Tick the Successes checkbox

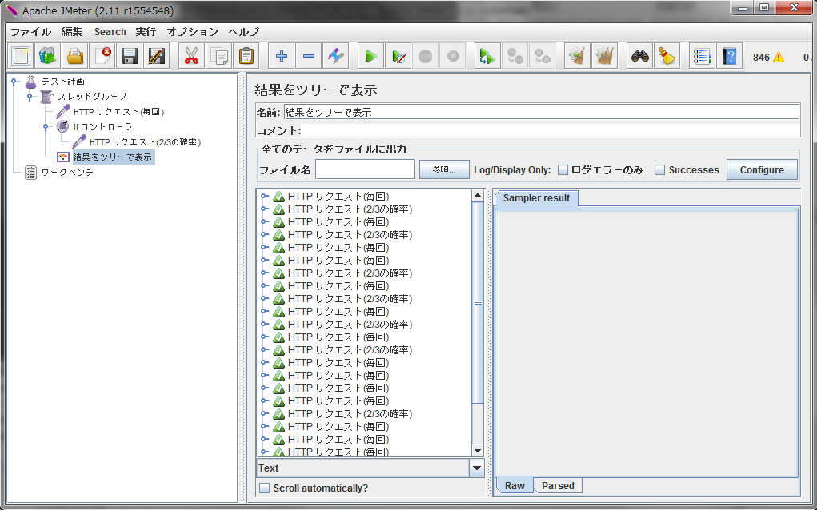tap(659, 169)
